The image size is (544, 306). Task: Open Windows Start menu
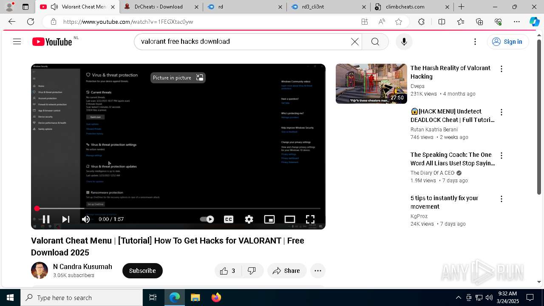(10, 297)
